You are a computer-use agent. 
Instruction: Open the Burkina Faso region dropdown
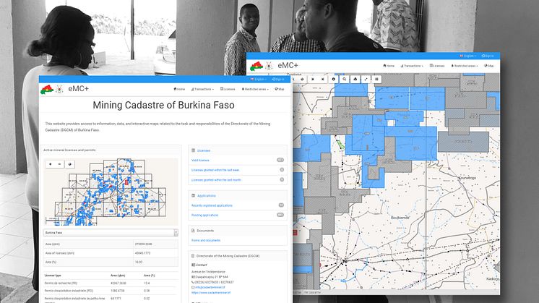[x=109, y=233]
